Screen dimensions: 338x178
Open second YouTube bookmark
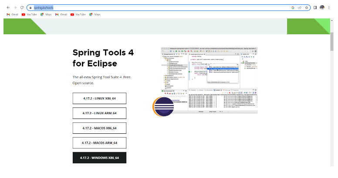click(x=78, y=14)
